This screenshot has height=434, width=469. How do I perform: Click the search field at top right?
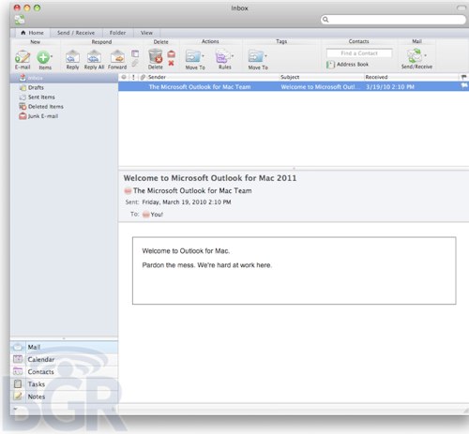[x=393, y=20]
